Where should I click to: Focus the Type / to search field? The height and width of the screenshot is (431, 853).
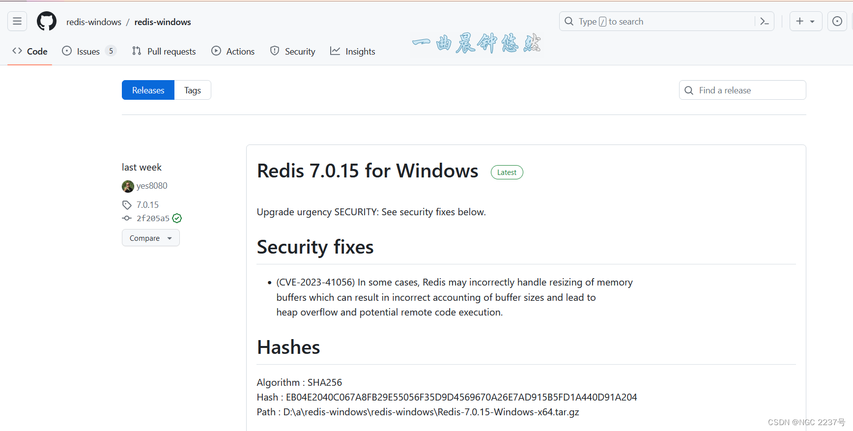coord(666,21)
